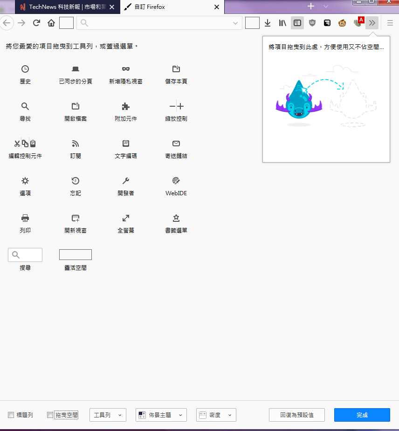Screen dimensions: 399x431
Task: Enable the 標題列 title bar checkbox
Action: click(x=11, y=415)
